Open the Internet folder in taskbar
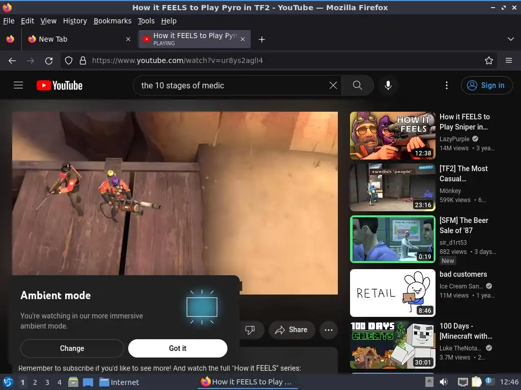 (119, 382)
